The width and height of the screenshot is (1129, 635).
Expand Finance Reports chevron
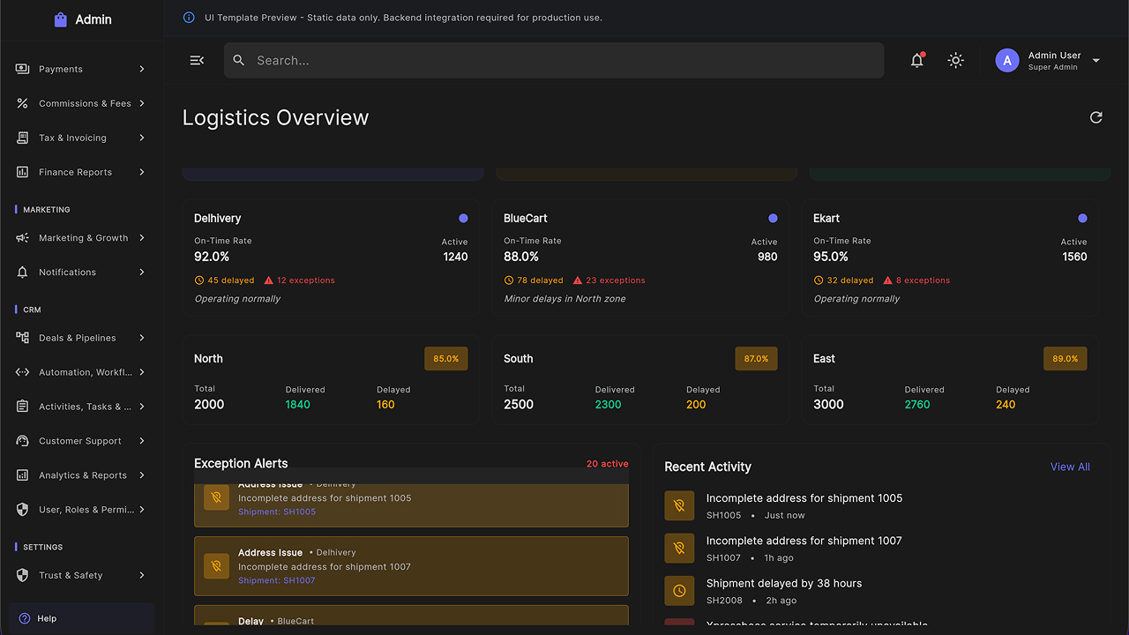click(142, 172)
